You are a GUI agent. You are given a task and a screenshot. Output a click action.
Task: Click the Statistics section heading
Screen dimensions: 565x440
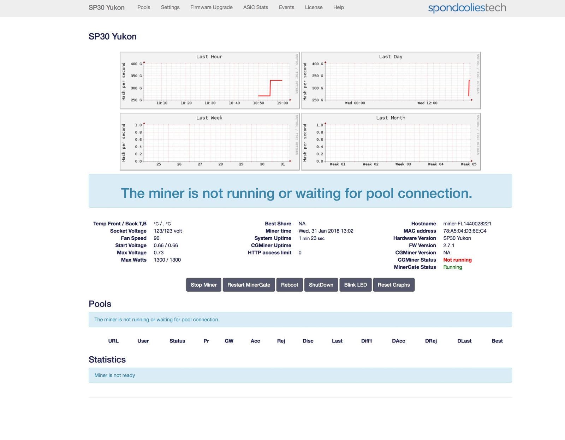[107, 359]
